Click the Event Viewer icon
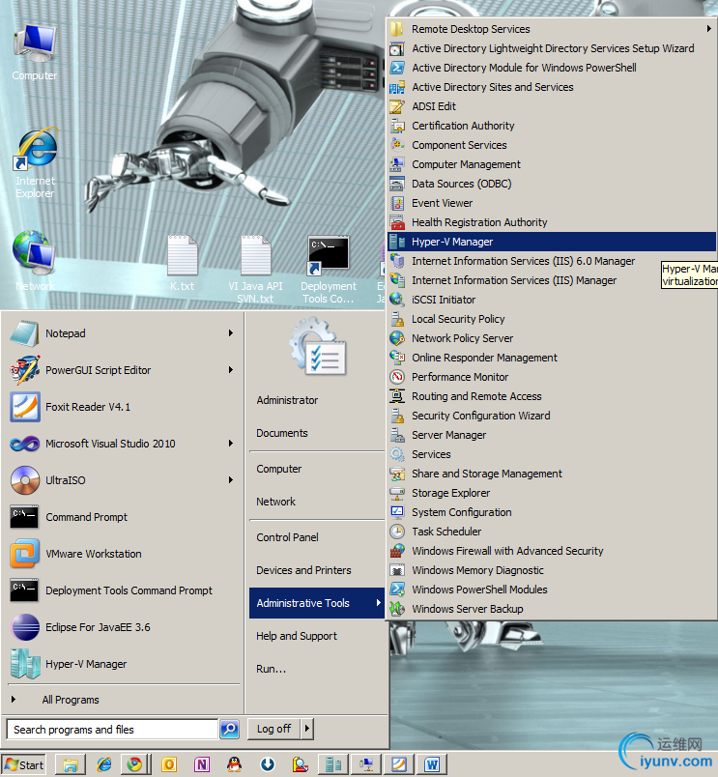This screenshot has height=777, width=718. 397,203
